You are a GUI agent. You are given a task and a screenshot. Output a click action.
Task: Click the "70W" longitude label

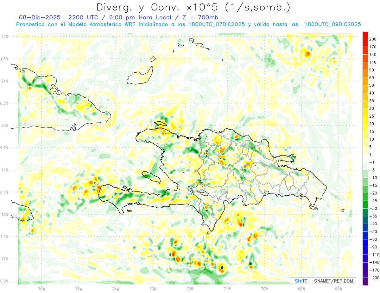point(264,289)
